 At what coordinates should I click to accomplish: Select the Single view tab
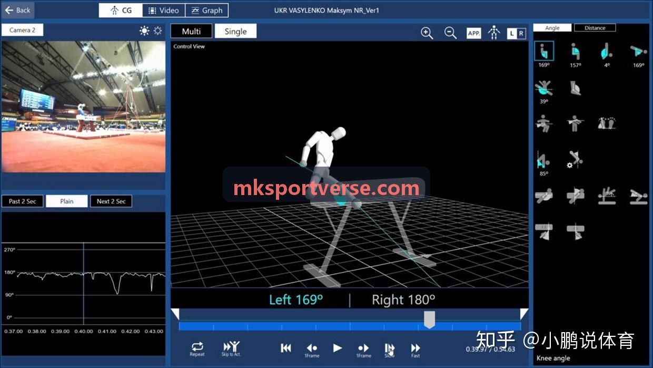click(x=235, y=31)
